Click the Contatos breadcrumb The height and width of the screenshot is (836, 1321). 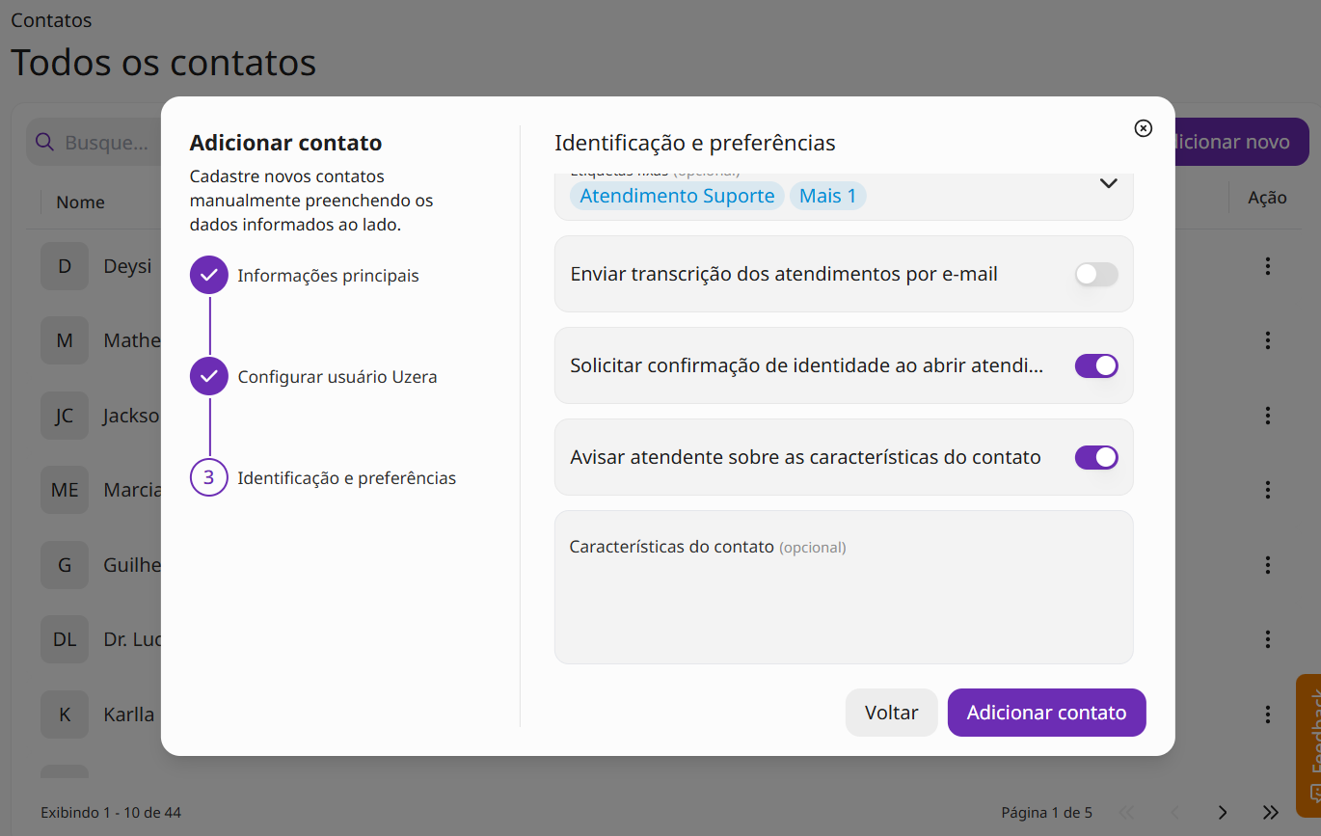coord(51,20)
